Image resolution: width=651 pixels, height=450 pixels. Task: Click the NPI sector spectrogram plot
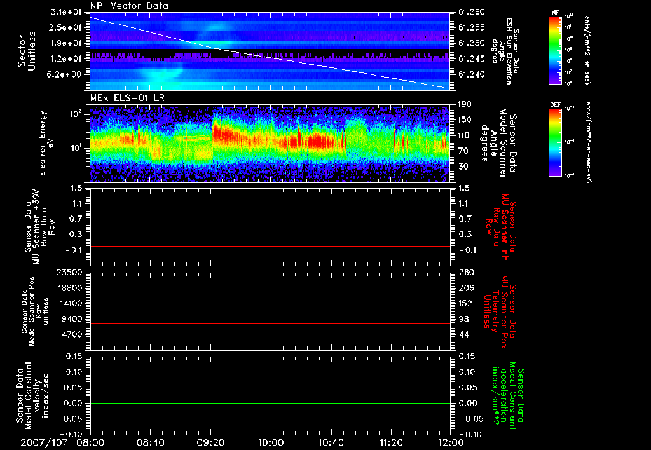pos(270,51)
